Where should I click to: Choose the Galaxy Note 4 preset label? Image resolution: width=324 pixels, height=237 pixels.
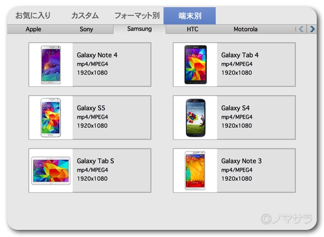(x=97, y=55)
